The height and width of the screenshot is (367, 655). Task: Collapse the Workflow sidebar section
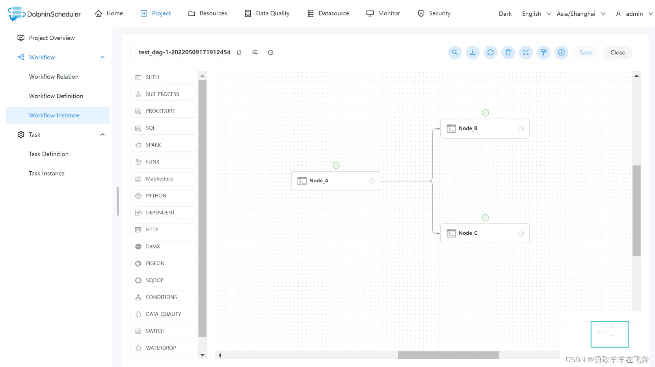point(102,57)
